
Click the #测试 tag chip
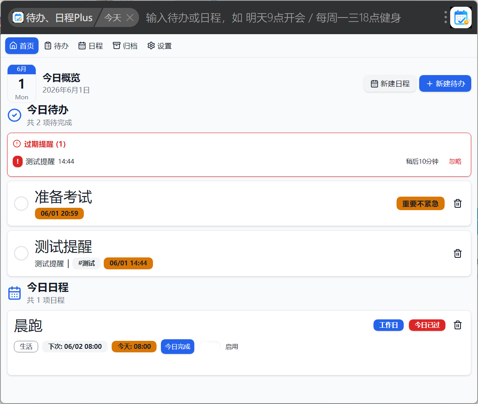pos(86,263)
